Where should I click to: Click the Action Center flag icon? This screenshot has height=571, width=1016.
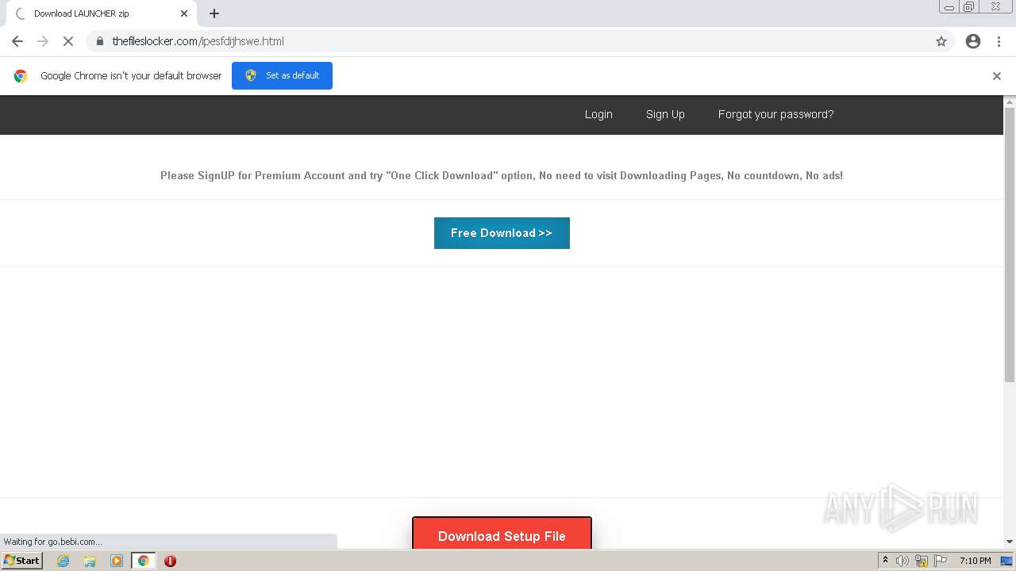click(941, 561)
